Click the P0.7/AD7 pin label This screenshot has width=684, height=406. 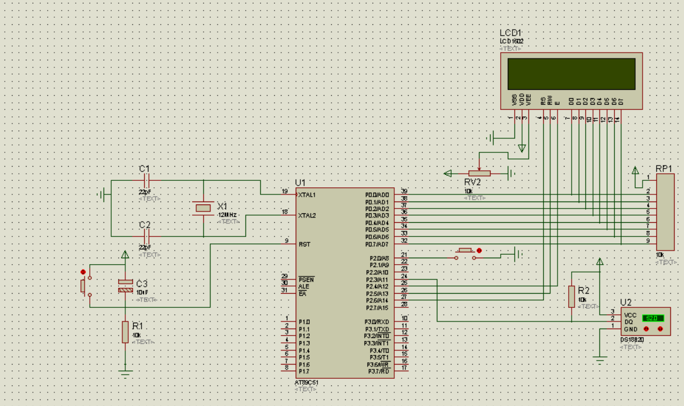(377, 244)
